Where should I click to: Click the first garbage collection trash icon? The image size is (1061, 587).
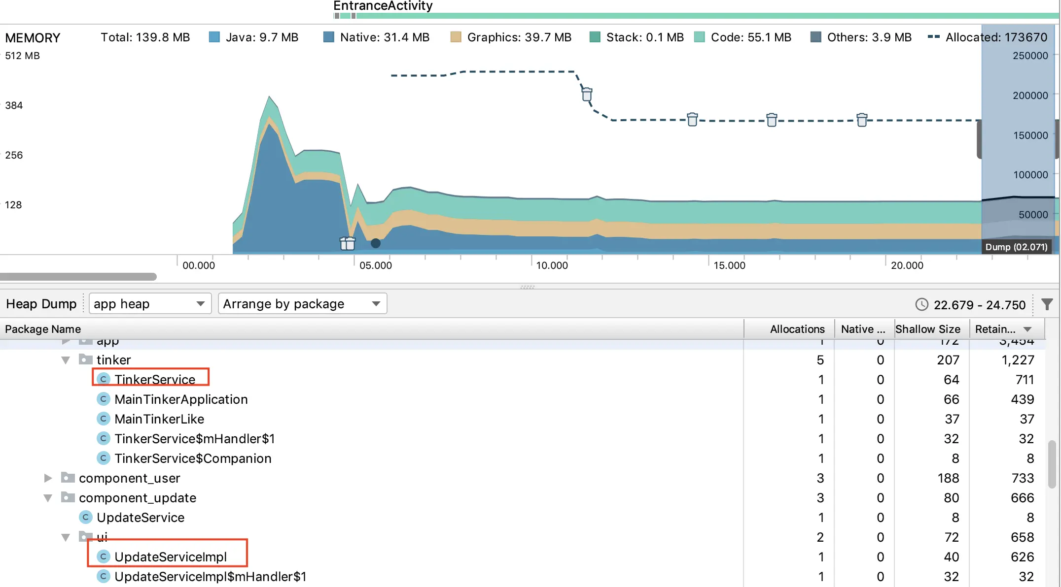[x=587, y=94]
